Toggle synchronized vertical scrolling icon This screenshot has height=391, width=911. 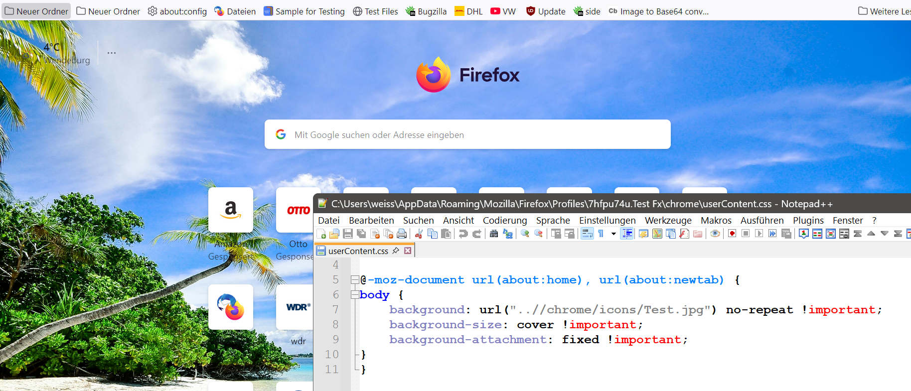556,234
